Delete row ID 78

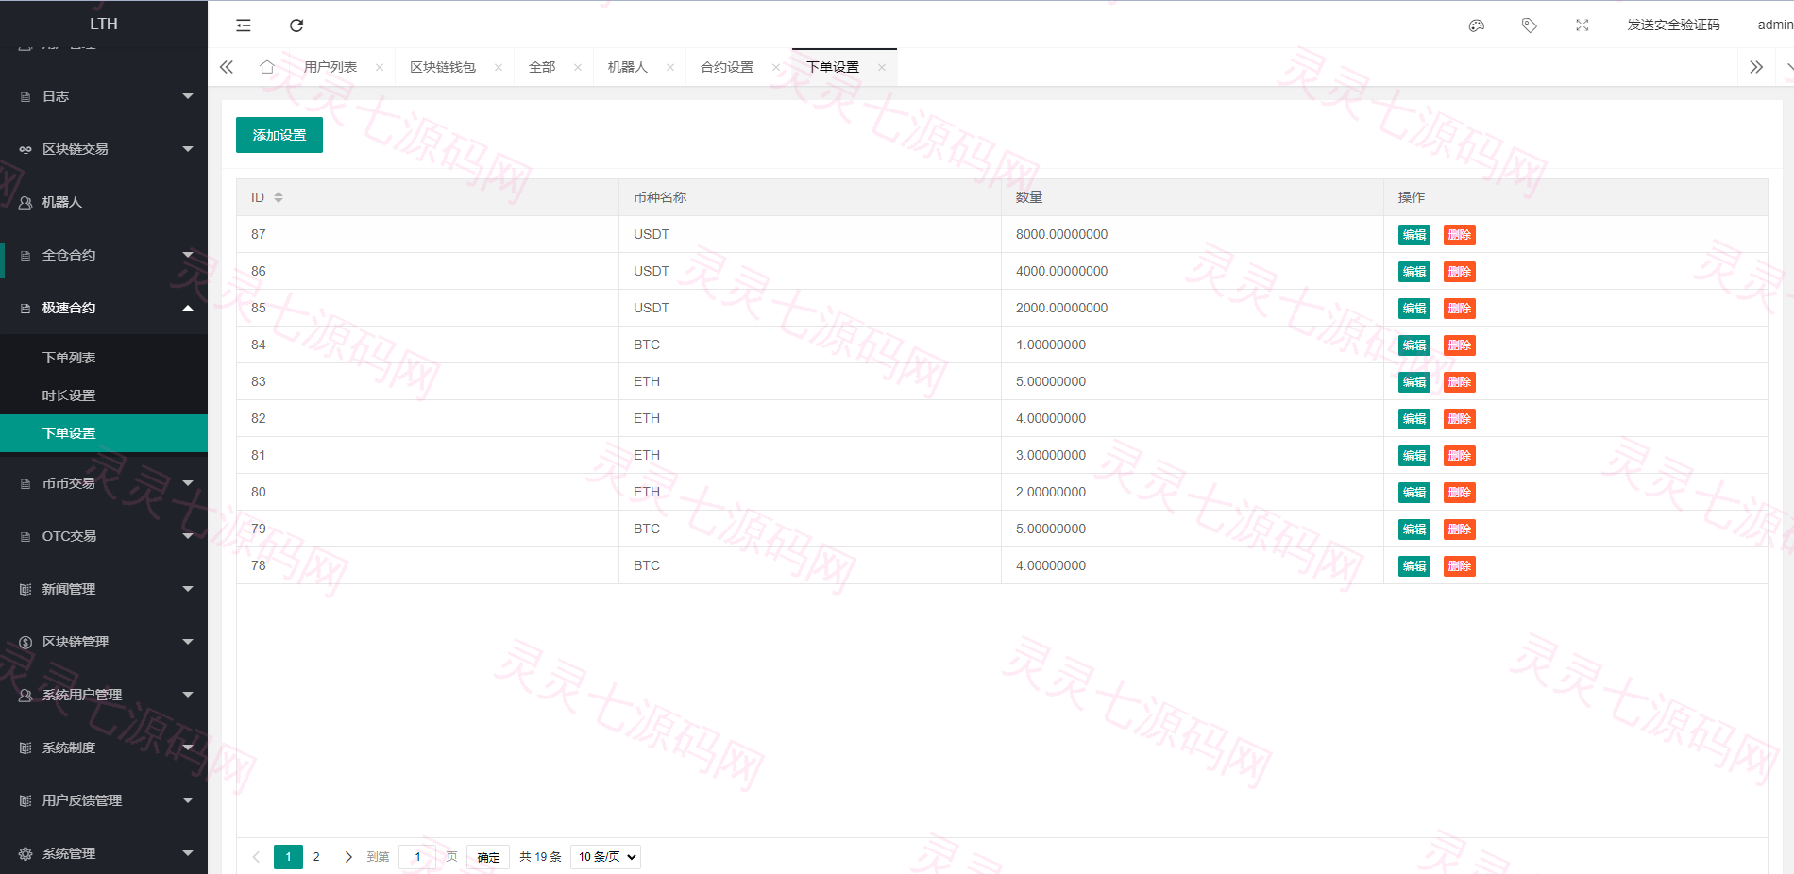(1460, 566)
